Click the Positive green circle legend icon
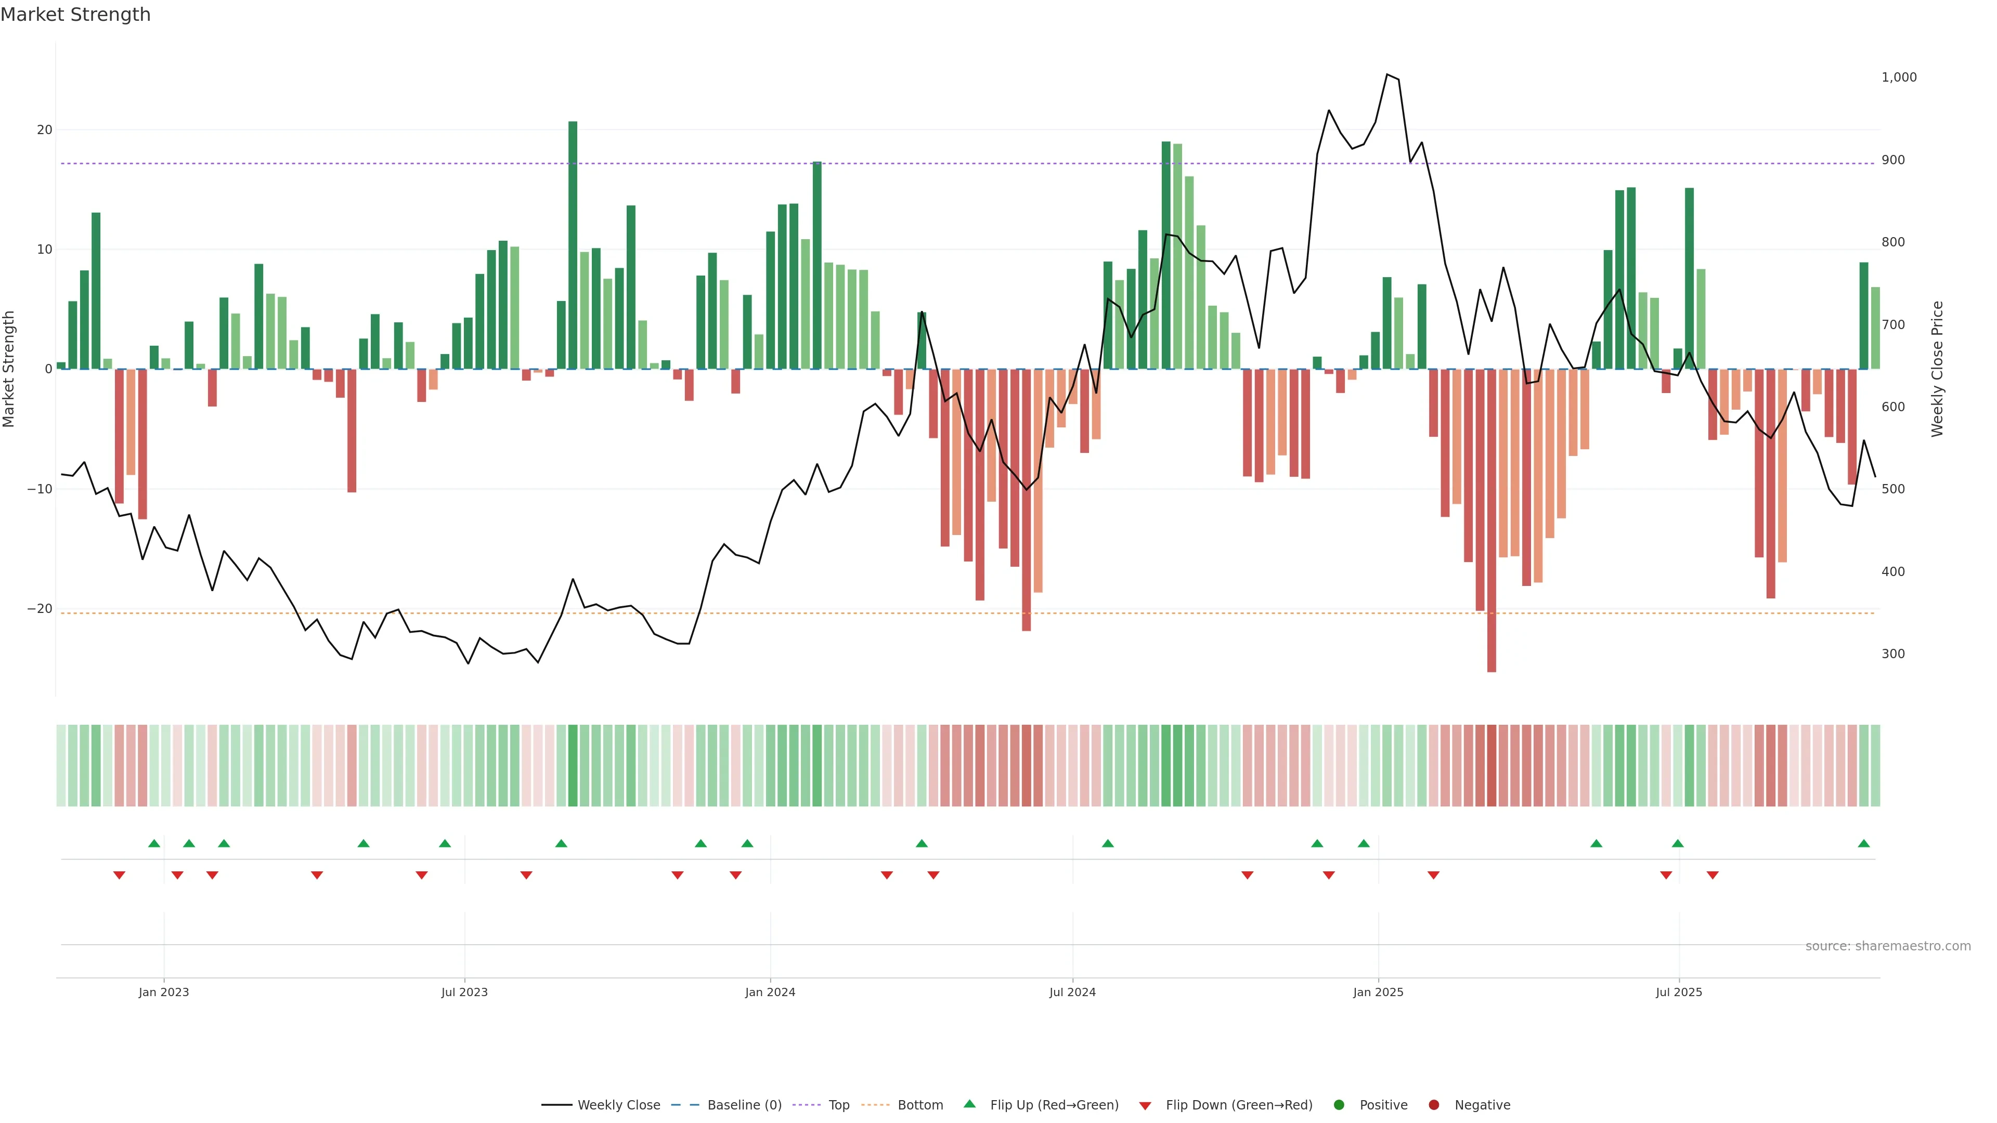The height and width of the screenshot is (1123, 1997). [1339, 1105]
